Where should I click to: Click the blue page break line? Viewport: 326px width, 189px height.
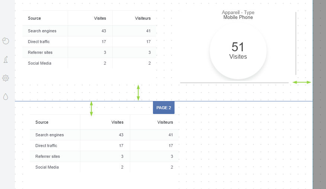point(223,101)
